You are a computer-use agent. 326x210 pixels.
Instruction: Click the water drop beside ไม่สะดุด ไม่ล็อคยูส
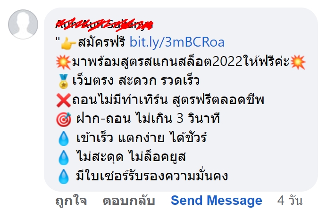(64, 157)
